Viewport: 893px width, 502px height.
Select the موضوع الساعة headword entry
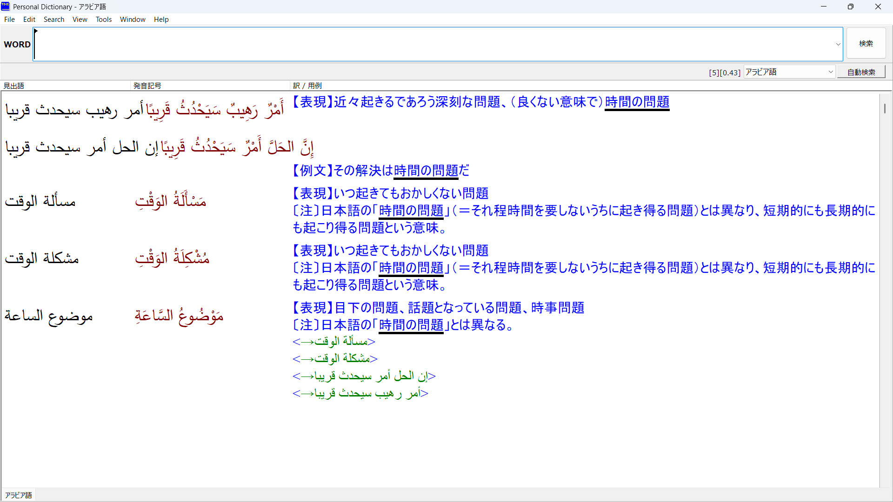pos(49,316)
